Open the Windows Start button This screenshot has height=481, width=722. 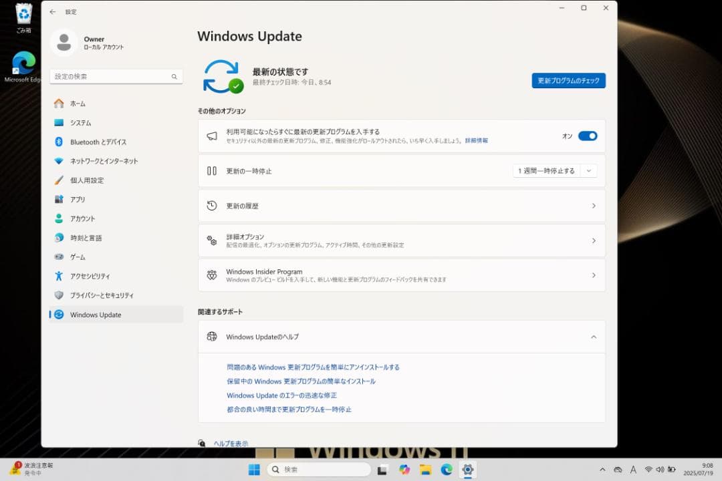[x=254, y=470]
